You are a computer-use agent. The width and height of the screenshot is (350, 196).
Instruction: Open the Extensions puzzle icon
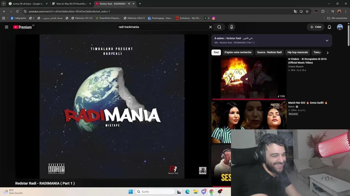click(323, 11)
